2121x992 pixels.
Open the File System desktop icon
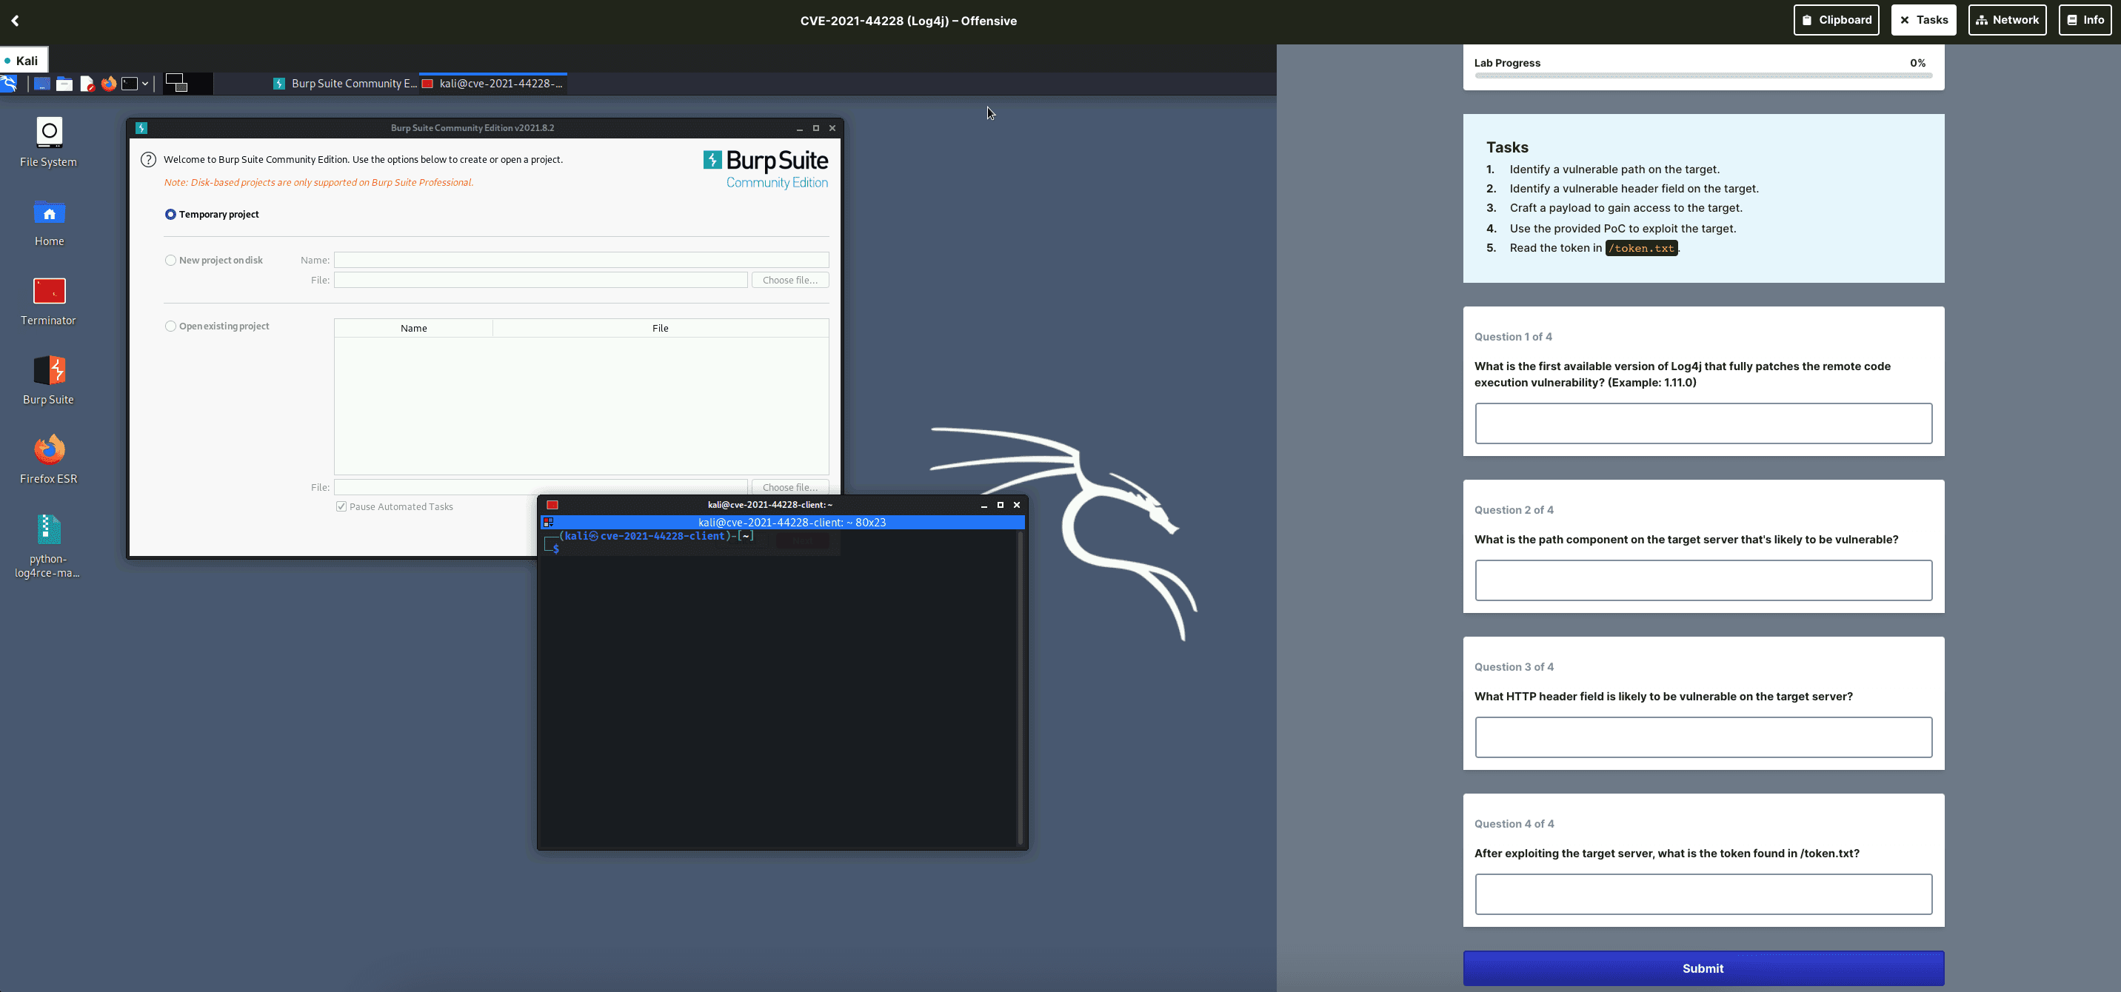point(49,143)
